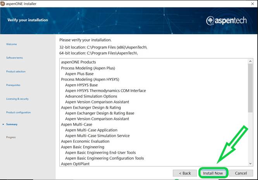The height and width of the screenshot is (180, 258).
Task: Click the aspentech logo in the banner
Action: click(x=226, y=21)
